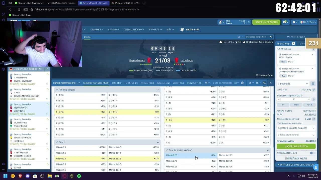
Task: Enable the Apuesta en un clic switch
Action: click(312, 153)
